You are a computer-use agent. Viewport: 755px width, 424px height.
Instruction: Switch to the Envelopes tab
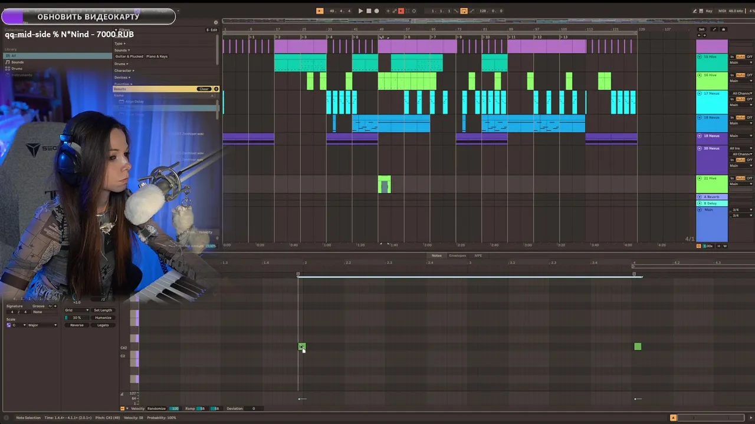457,256
